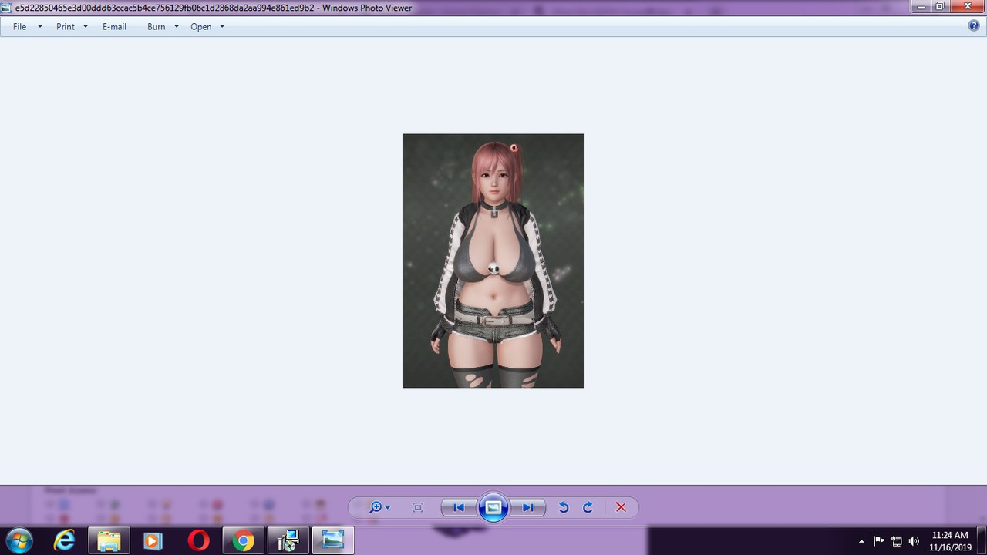Close the Photo Viewer window

pos(967,6)
